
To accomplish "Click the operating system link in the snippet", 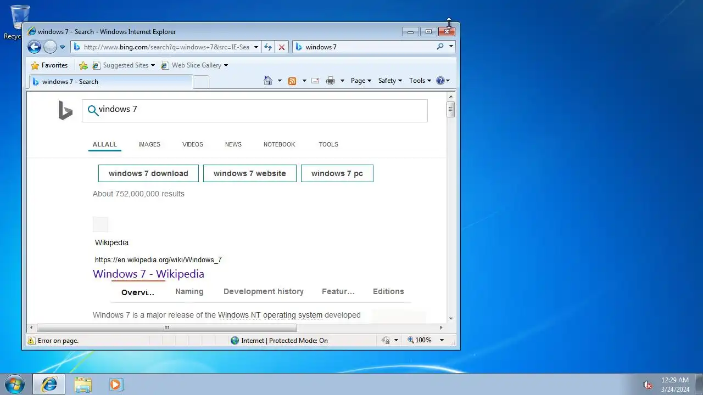I will coord(293,315).
